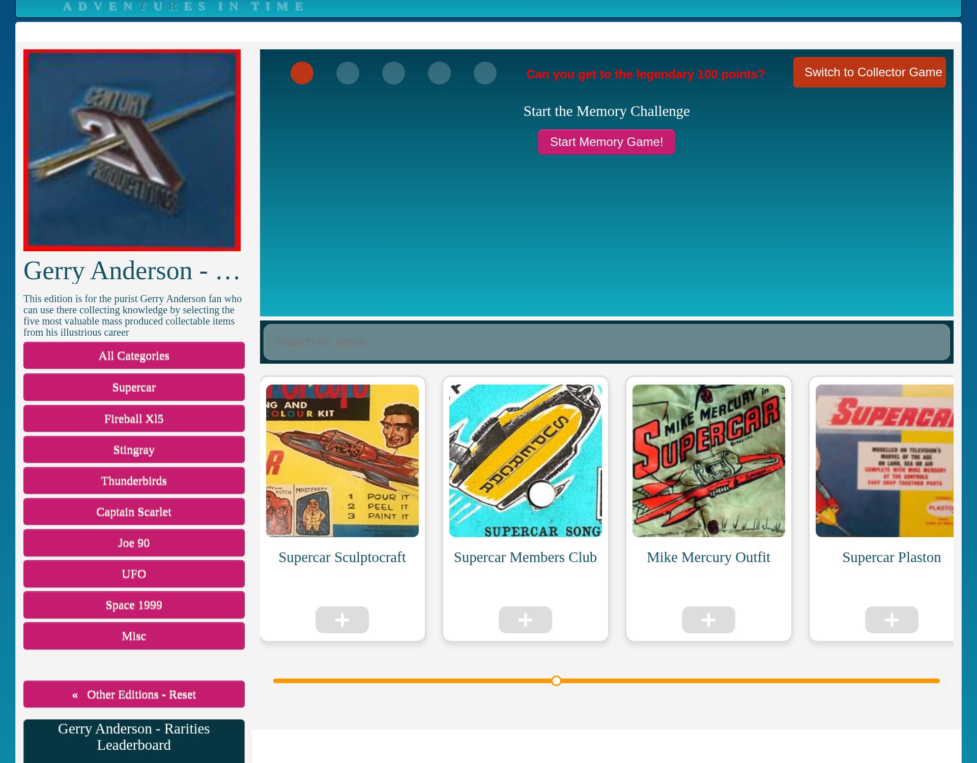Screen dimensions: 977x763
Task: Filter by Misc category
Action: [x=134, y=636]
